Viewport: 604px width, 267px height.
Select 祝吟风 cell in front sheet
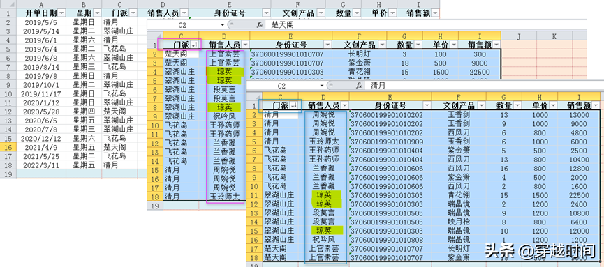click(x=323, y=239)
